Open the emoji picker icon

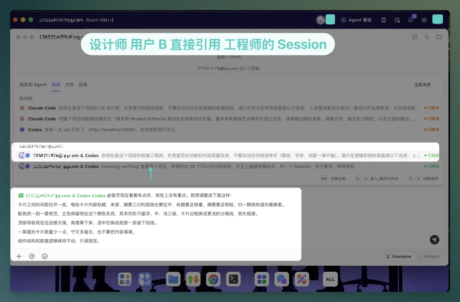pos(45,256)
